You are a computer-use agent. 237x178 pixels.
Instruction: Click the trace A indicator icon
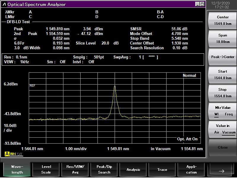click(7, 154)
